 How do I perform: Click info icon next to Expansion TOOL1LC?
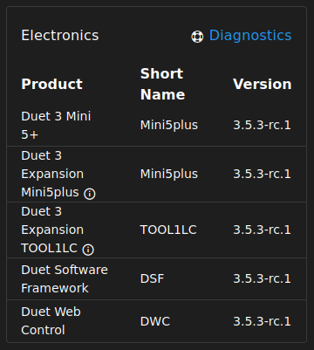click(88, 250)
